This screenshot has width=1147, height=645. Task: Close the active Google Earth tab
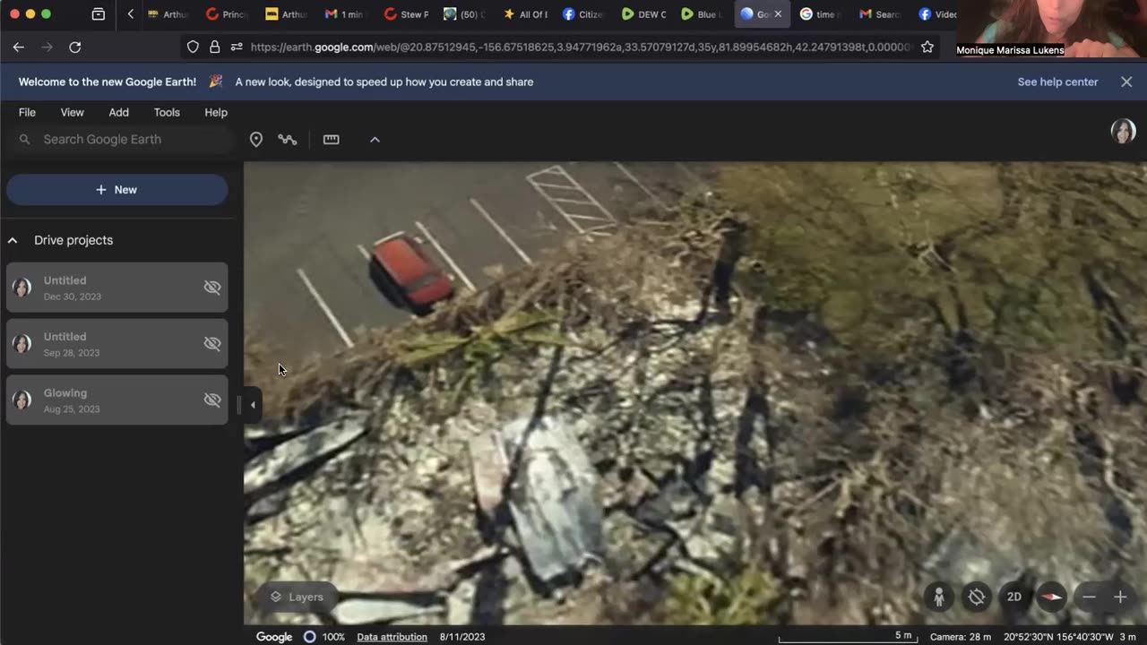coord(778,14)
